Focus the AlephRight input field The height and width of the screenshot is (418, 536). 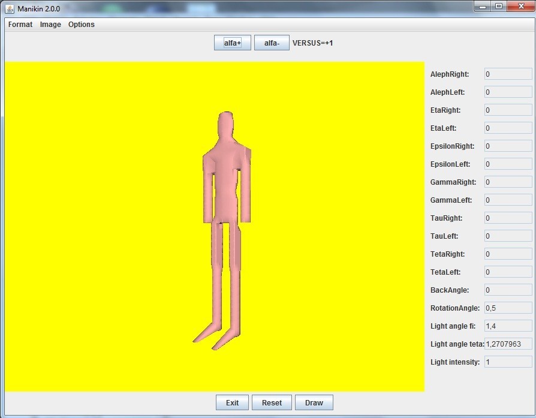[x=508, y=74]
